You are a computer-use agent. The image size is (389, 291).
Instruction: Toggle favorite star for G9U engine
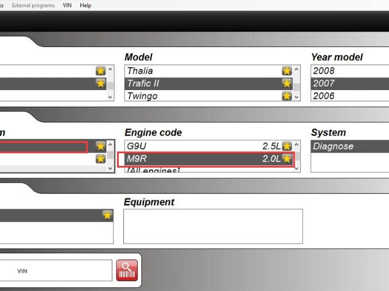tap(286, 146)
